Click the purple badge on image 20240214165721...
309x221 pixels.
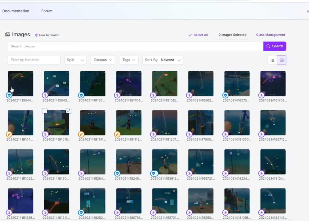tap(189, 173)
